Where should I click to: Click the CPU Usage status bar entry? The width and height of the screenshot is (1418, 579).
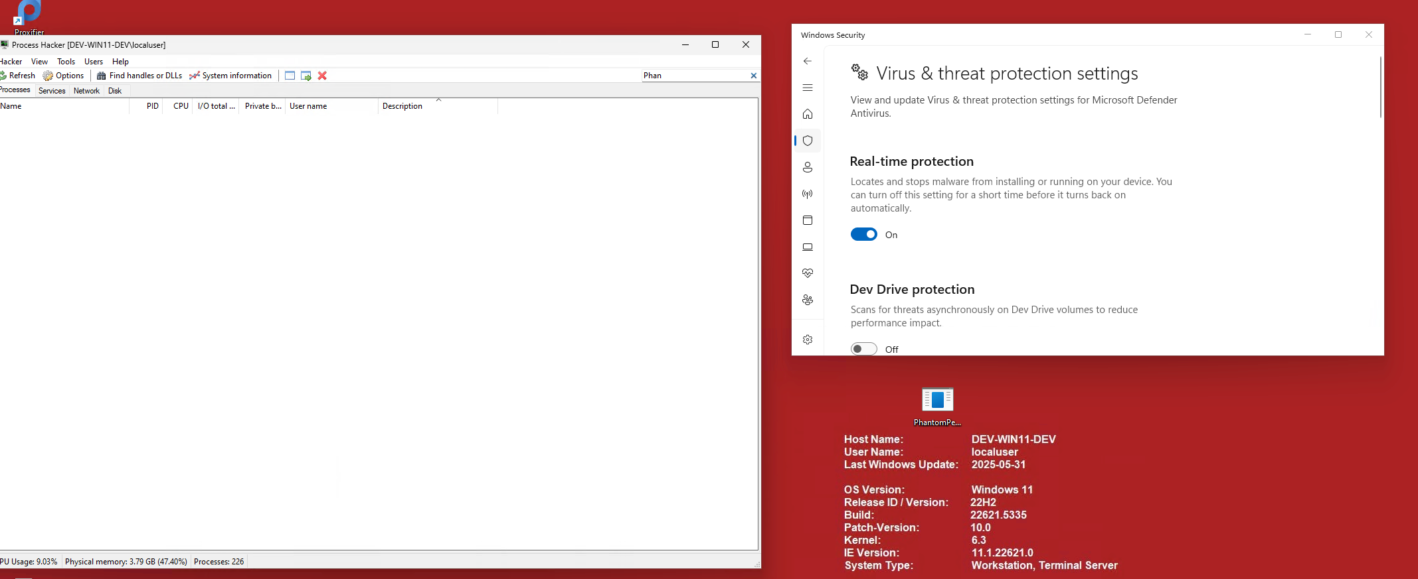click(29, 562)
